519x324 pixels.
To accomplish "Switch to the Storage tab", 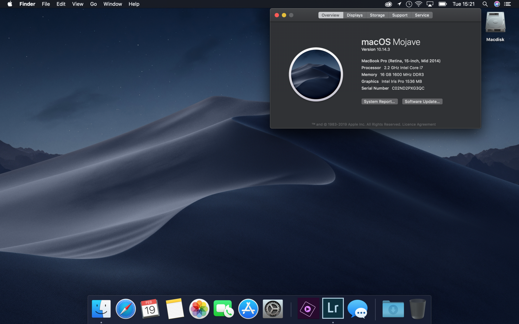I will point(377,15).
